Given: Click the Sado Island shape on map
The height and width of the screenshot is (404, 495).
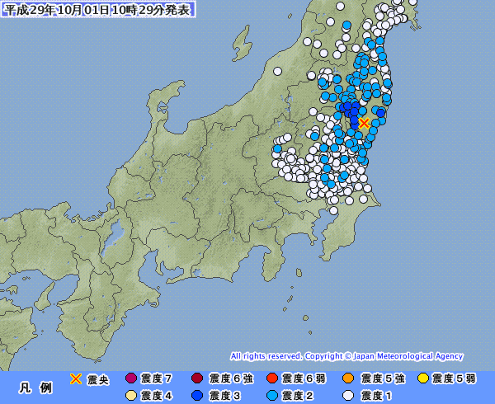Looking at the screenshot, I should click(x=243, y=44).
